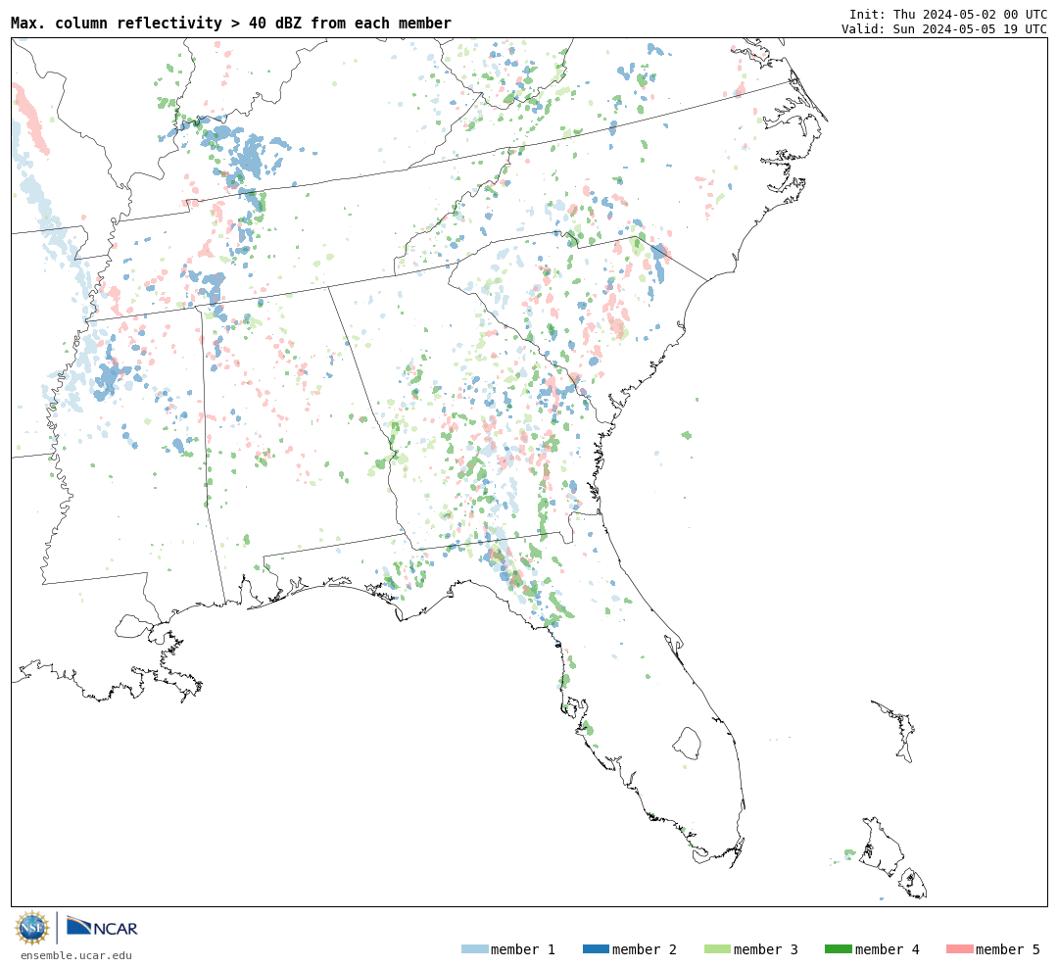Select the 'member 5' legend label
1058x968 pixels.
[x=1008, y=949]
